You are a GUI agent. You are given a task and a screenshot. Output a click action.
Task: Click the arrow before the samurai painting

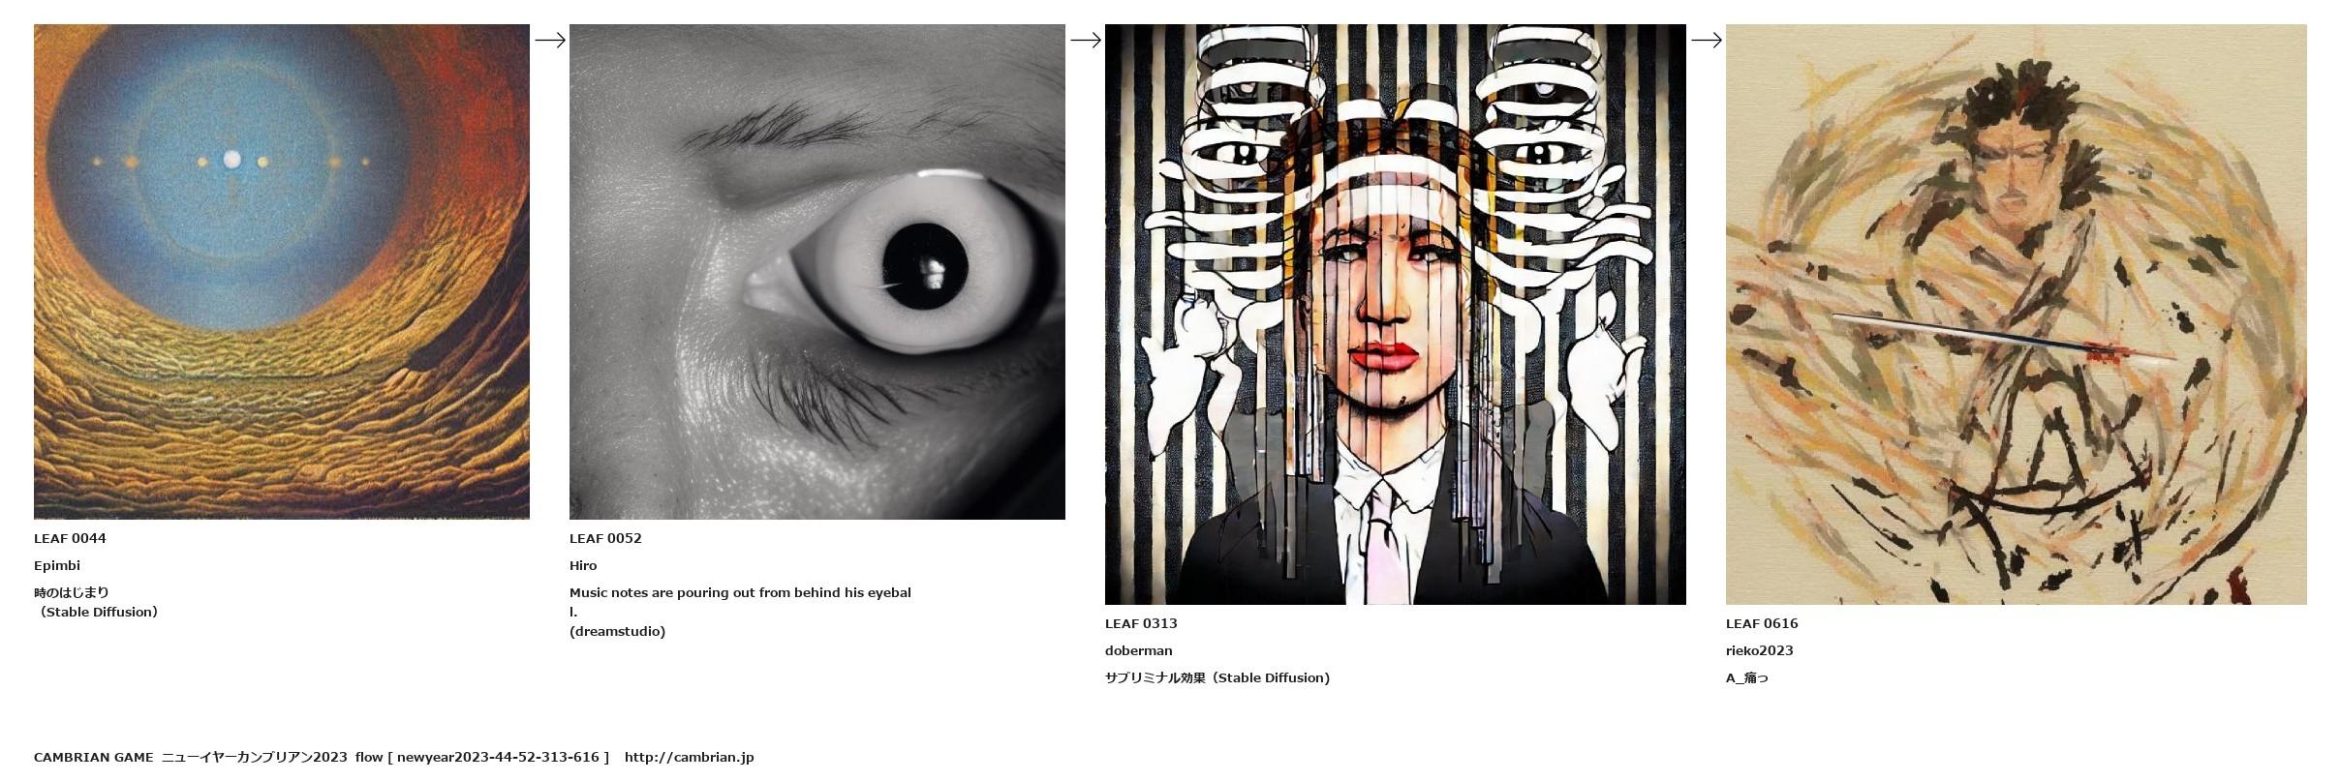click(1707, 40)
